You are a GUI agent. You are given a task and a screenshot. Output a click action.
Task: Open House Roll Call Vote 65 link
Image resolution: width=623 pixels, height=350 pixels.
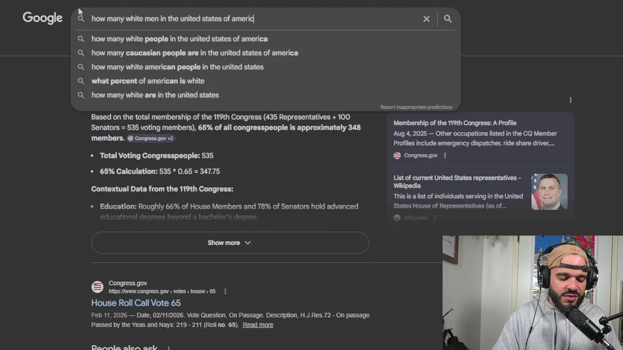click(x=136, y=303)
